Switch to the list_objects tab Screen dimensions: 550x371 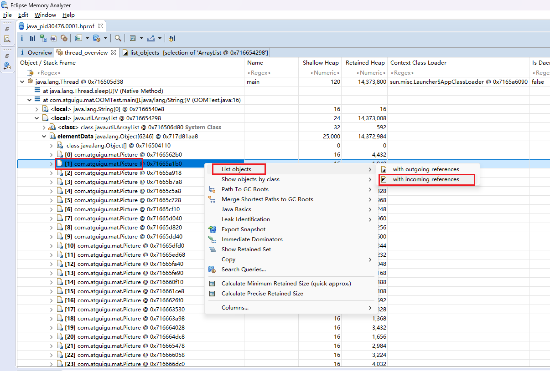click(x=195, y=52)
